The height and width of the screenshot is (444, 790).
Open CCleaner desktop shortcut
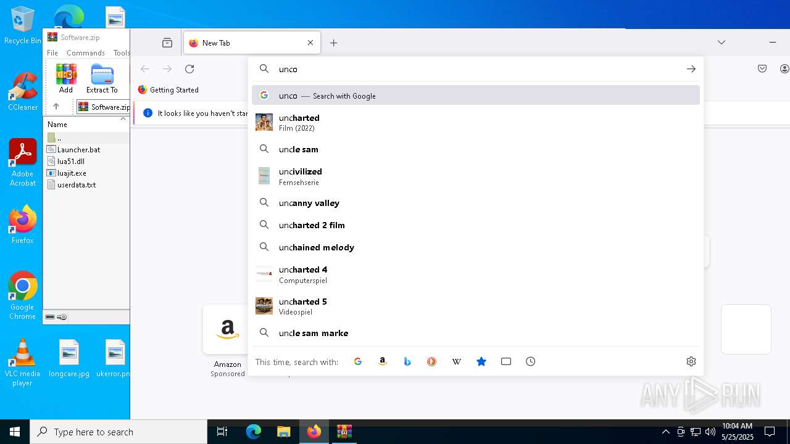coord(23,91)
